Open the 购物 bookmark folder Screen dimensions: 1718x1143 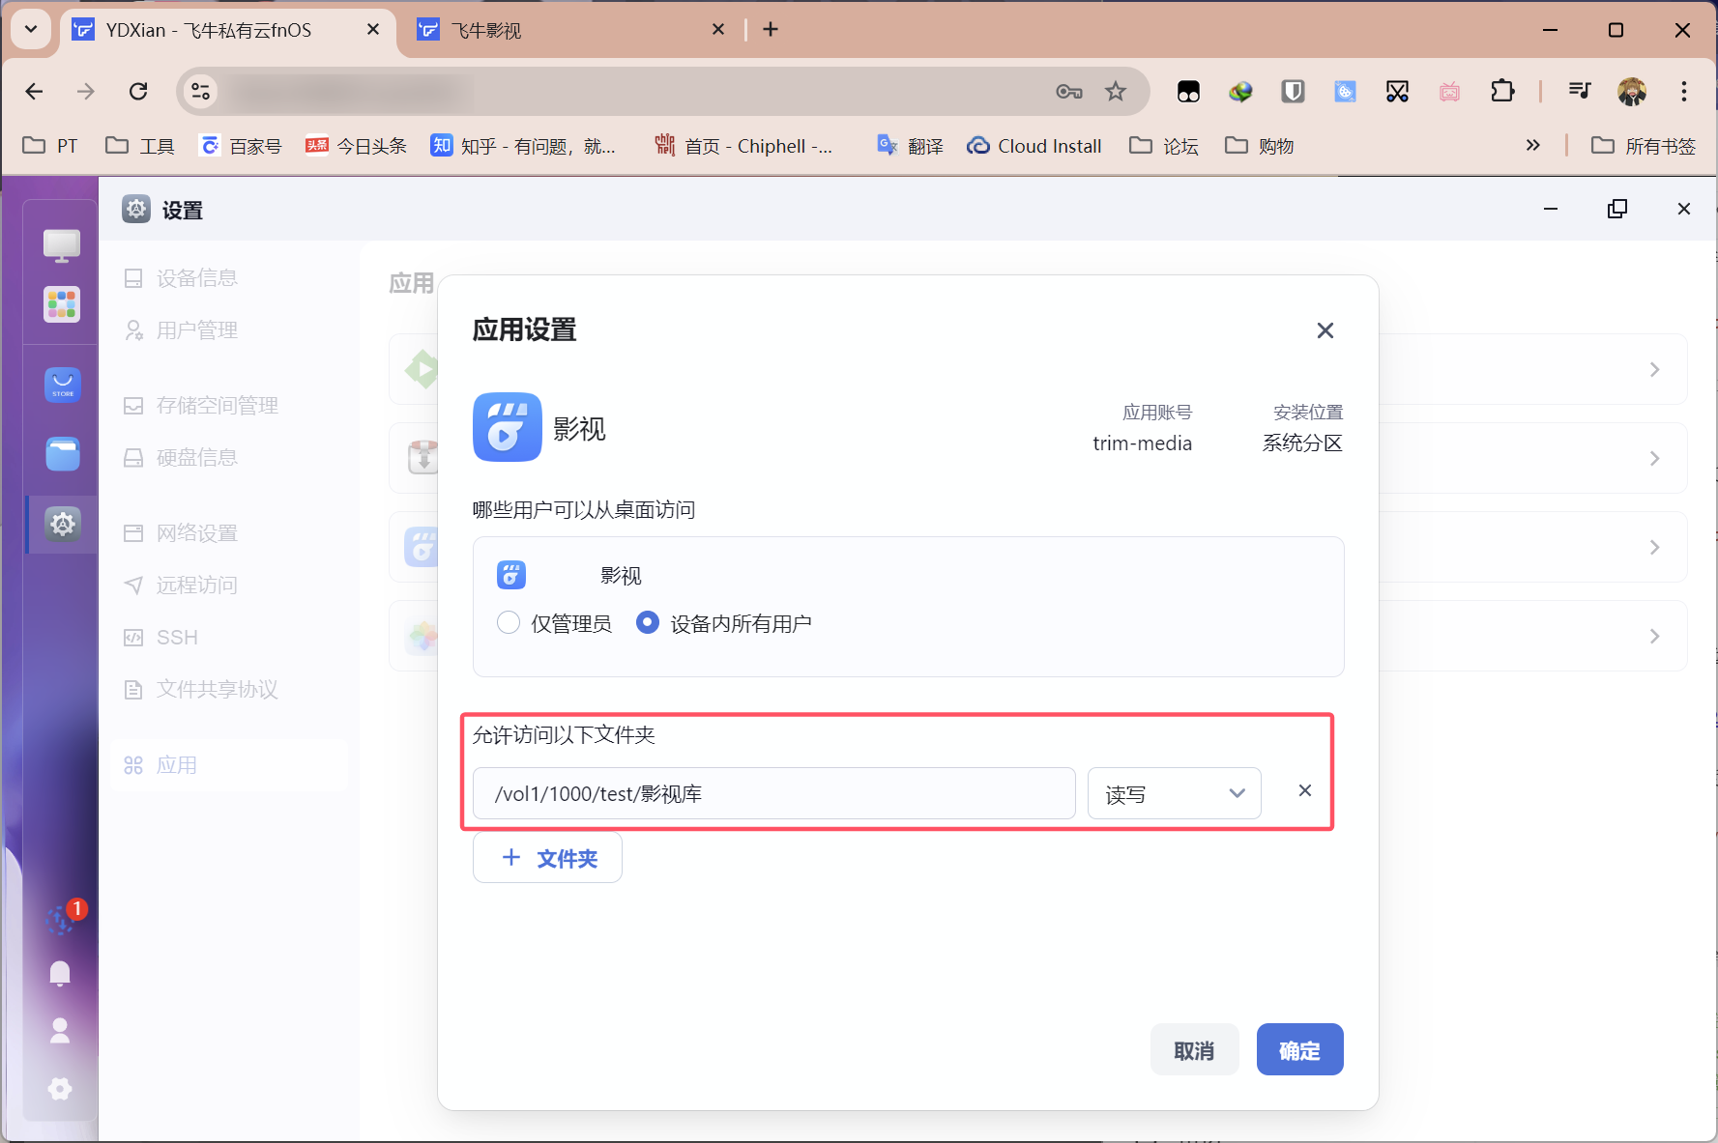point(1259,146)
